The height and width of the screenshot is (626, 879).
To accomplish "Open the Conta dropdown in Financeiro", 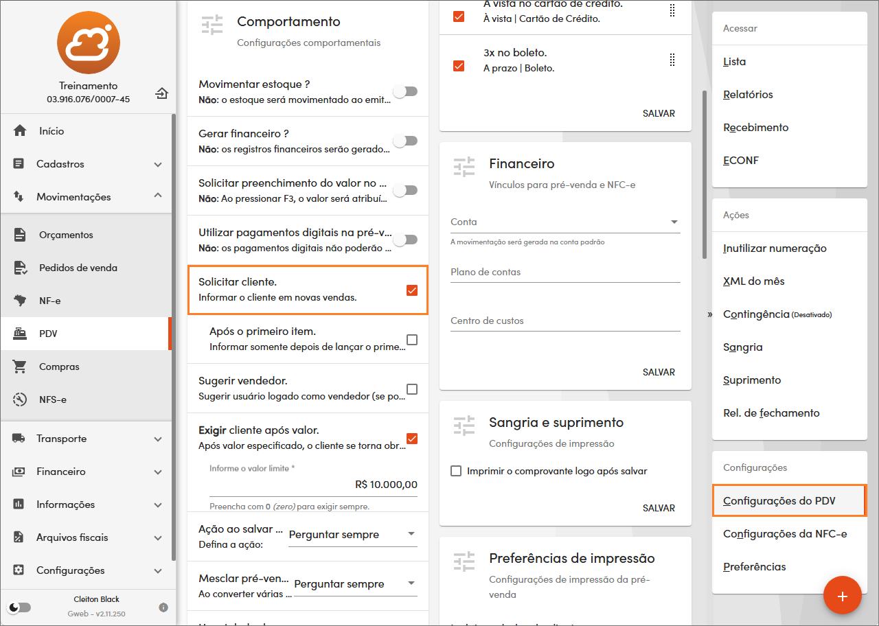I will 565,222.
